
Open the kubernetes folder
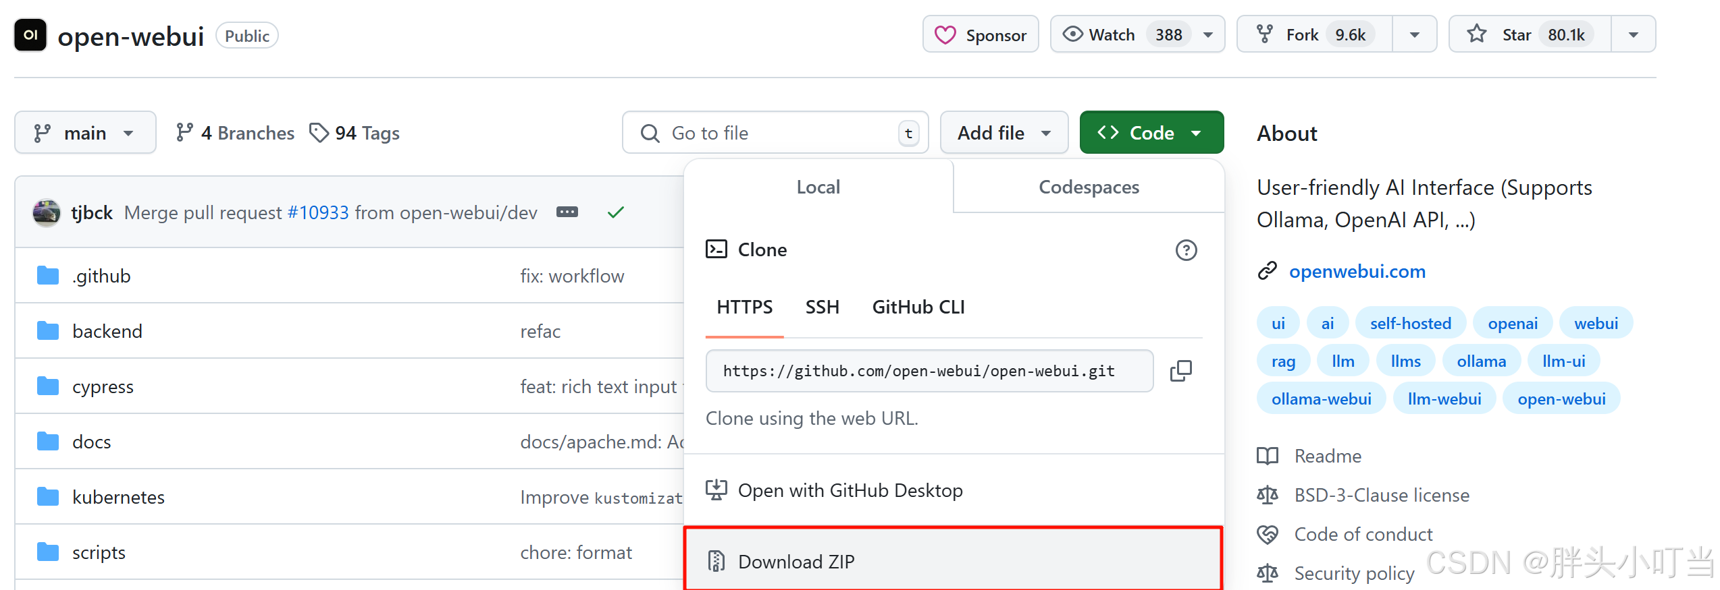point(119,497)
